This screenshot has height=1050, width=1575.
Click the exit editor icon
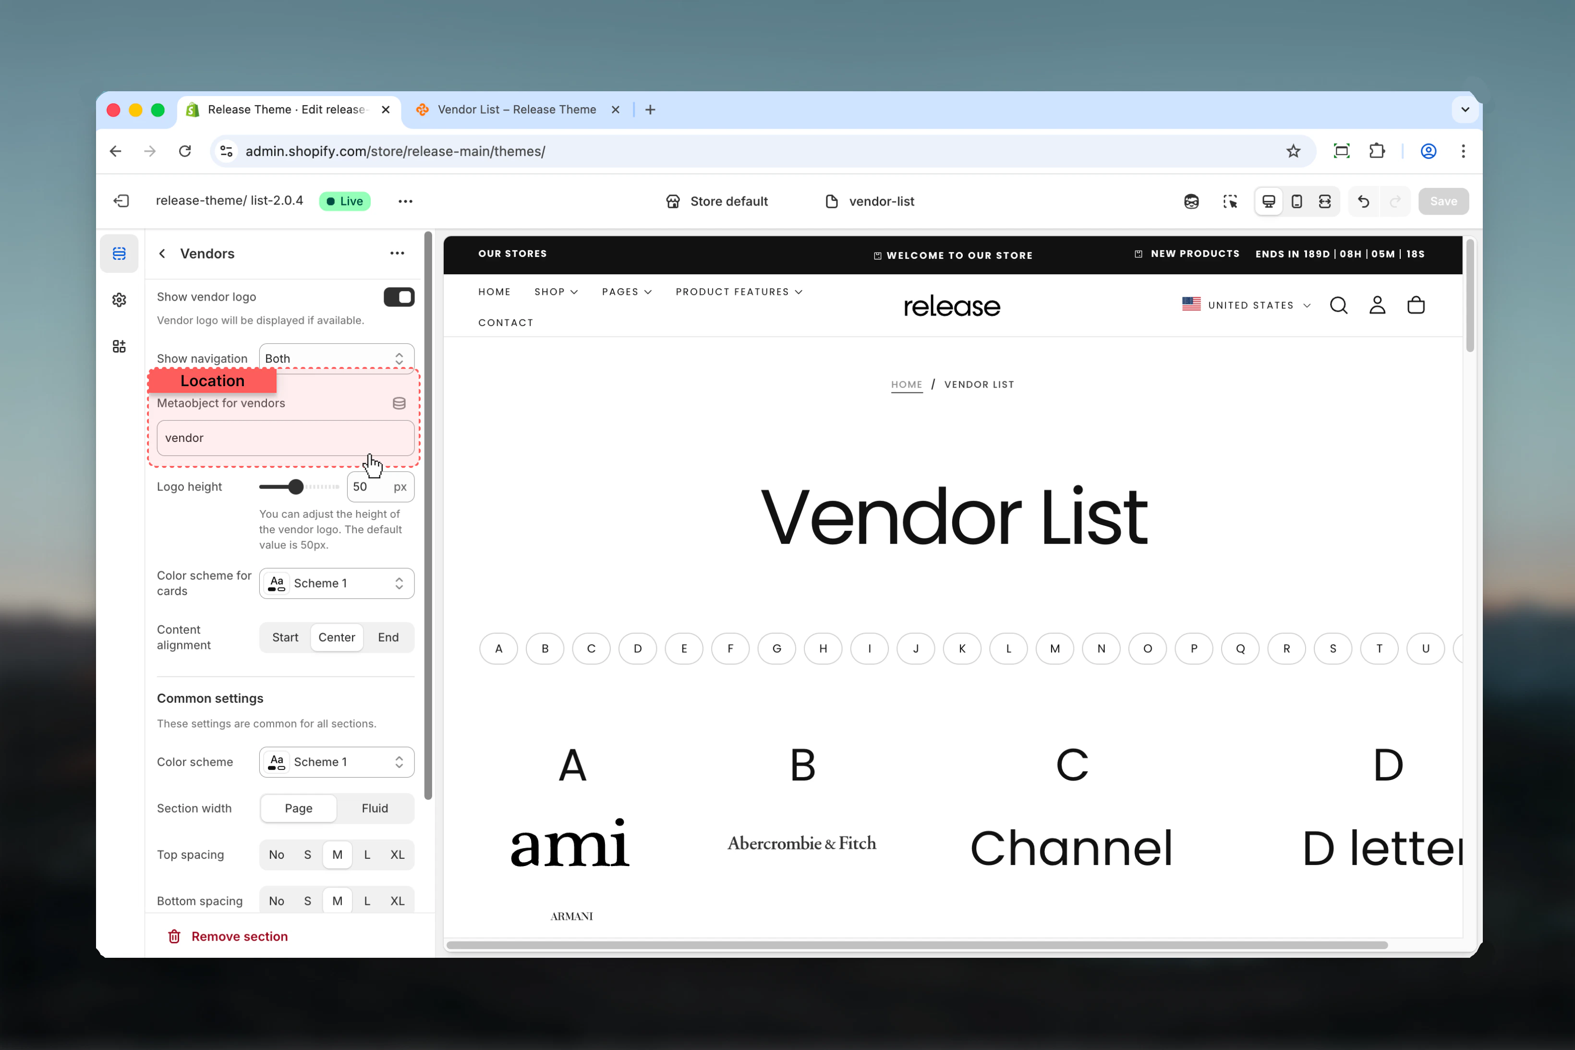(121, 201)
